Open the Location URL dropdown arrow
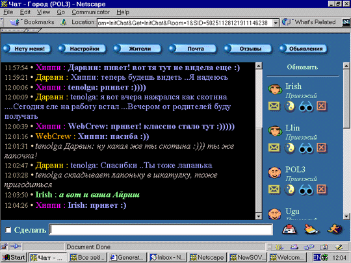The width and height of the screenshot is (351, 263). (x=276, y=23)
